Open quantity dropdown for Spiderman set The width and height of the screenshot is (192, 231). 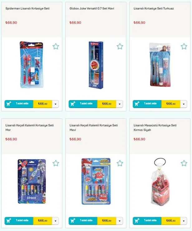click(55, 104)
